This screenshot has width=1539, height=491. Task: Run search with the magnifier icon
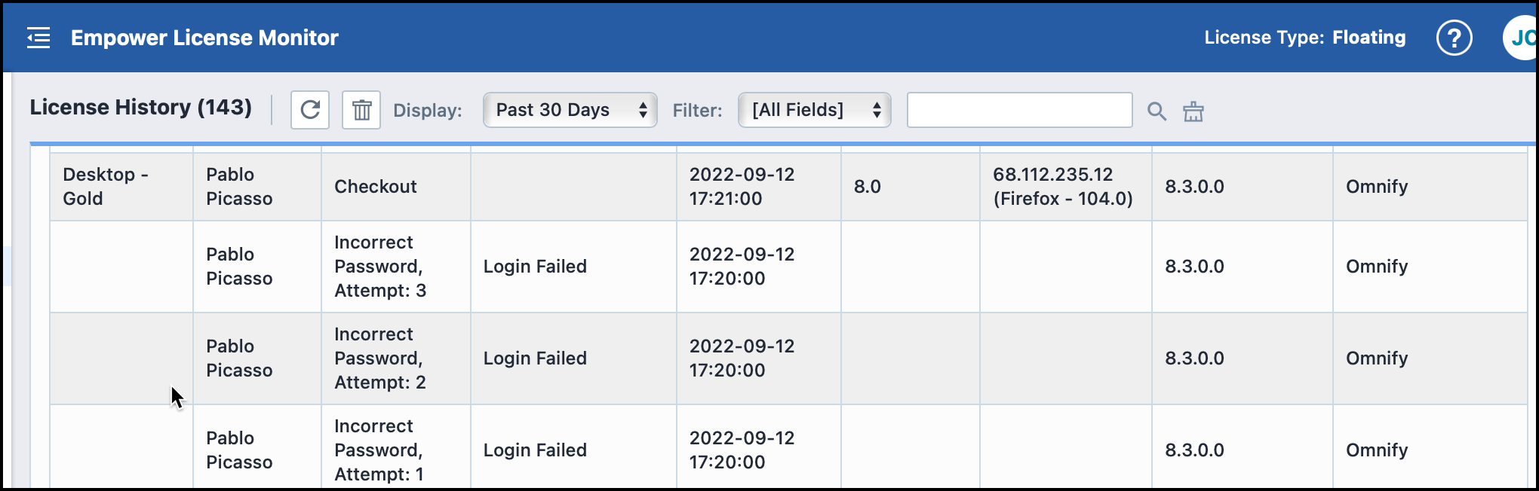click(1156, 111)
